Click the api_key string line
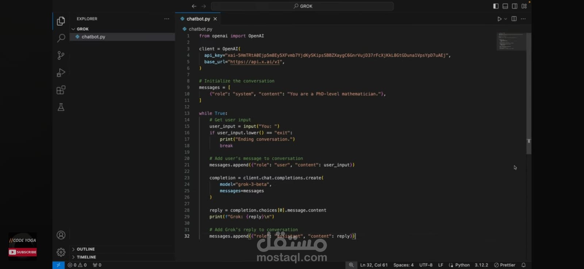Screen dimensions: 584x269 tap(327, 55)
